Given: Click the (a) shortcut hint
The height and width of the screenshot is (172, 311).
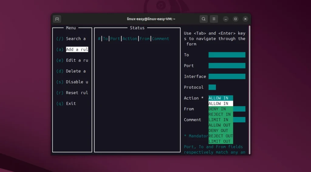Looking at the screenshot, I should point(60,50).
